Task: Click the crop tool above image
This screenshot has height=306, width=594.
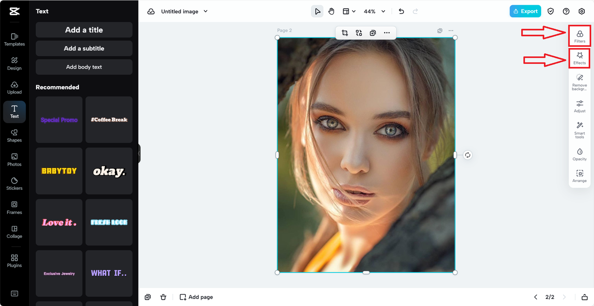Action: 345,33
